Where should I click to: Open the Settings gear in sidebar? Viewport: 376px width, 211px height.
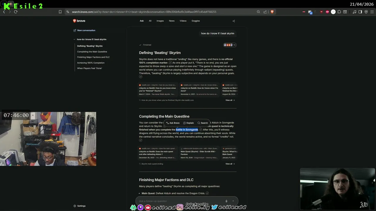point(75,206)
